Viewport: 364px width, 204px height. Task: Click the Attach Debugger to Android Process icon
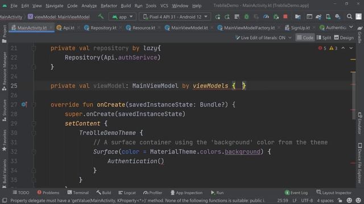(276, 16)
